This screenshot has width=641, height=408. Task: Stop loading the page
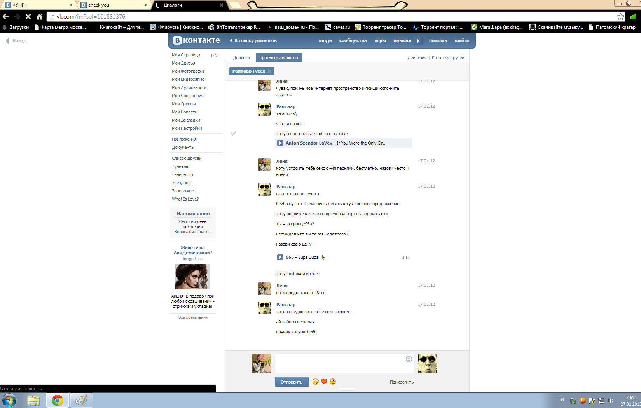click(28, 17)
